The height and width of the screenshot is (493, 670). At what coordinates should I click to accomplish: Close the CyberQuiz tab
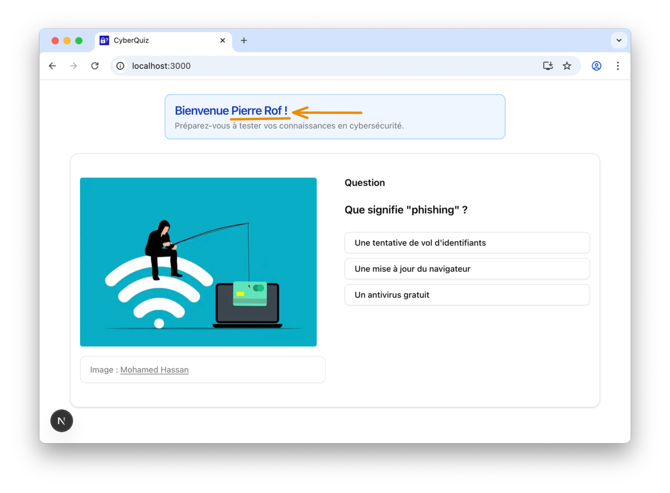(x=223, y=41)
